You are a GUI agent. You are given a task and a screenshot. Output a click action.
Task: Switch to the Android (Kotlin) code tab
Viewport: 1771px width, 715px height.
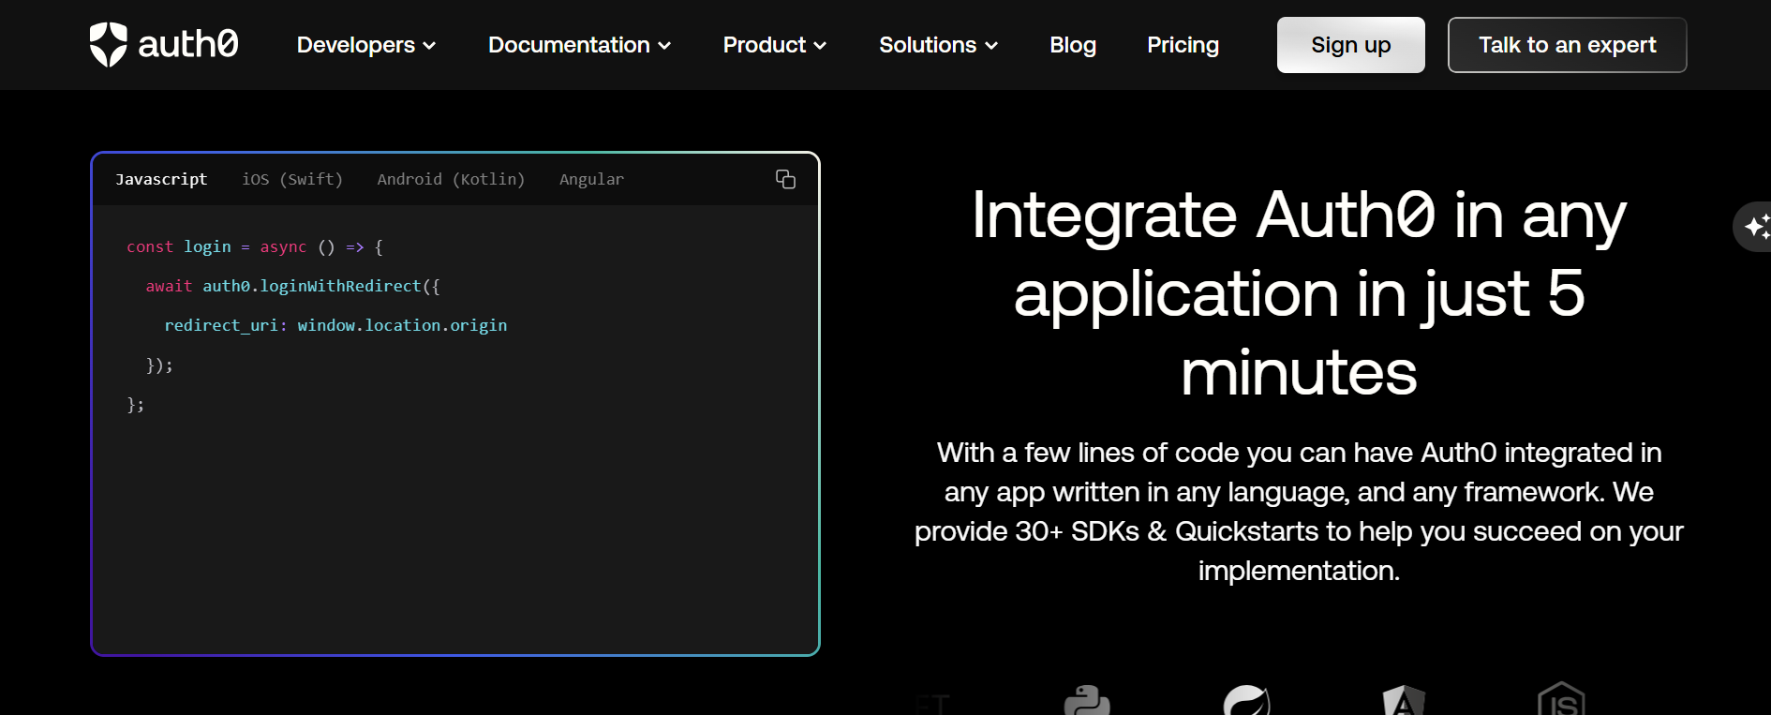(451, 179)
